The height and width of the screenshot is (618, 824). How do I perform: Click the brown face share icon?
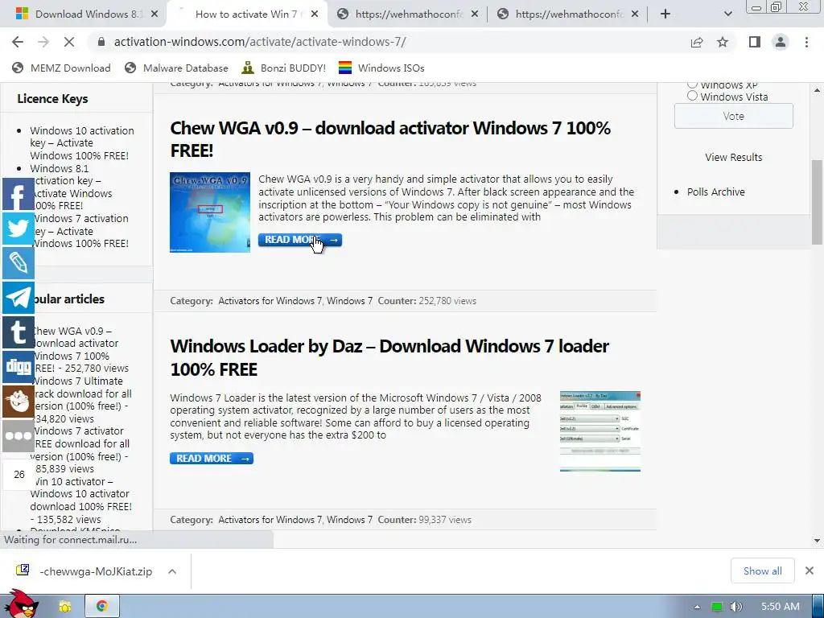click(x=19, y=401)
